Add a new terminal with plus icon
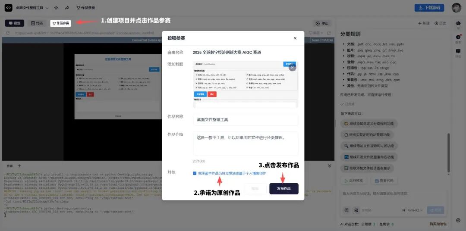The height and width of the screenshot is (231, 466). pyautogui.click(x=19, y=165)
